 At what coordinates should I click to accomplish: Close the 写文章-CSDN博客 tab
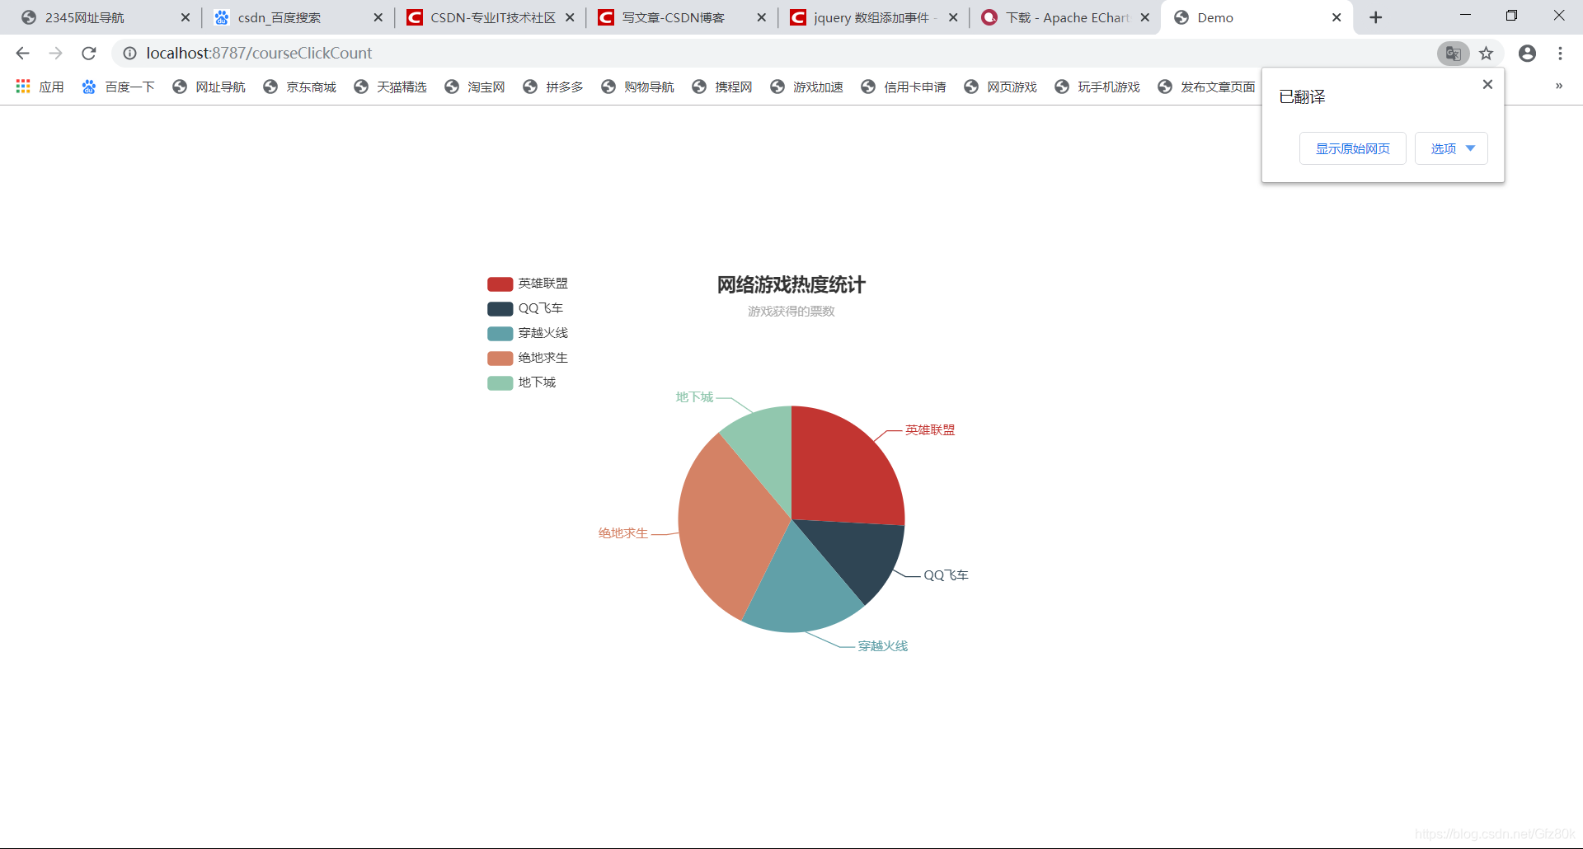761,17
